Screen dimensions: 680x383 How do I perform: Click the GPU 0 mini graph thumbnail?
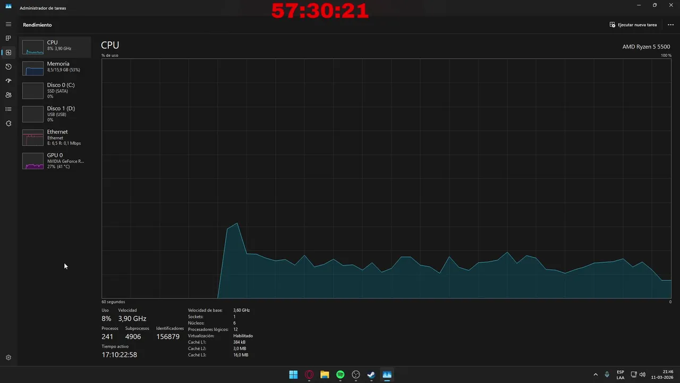point(33,161)
